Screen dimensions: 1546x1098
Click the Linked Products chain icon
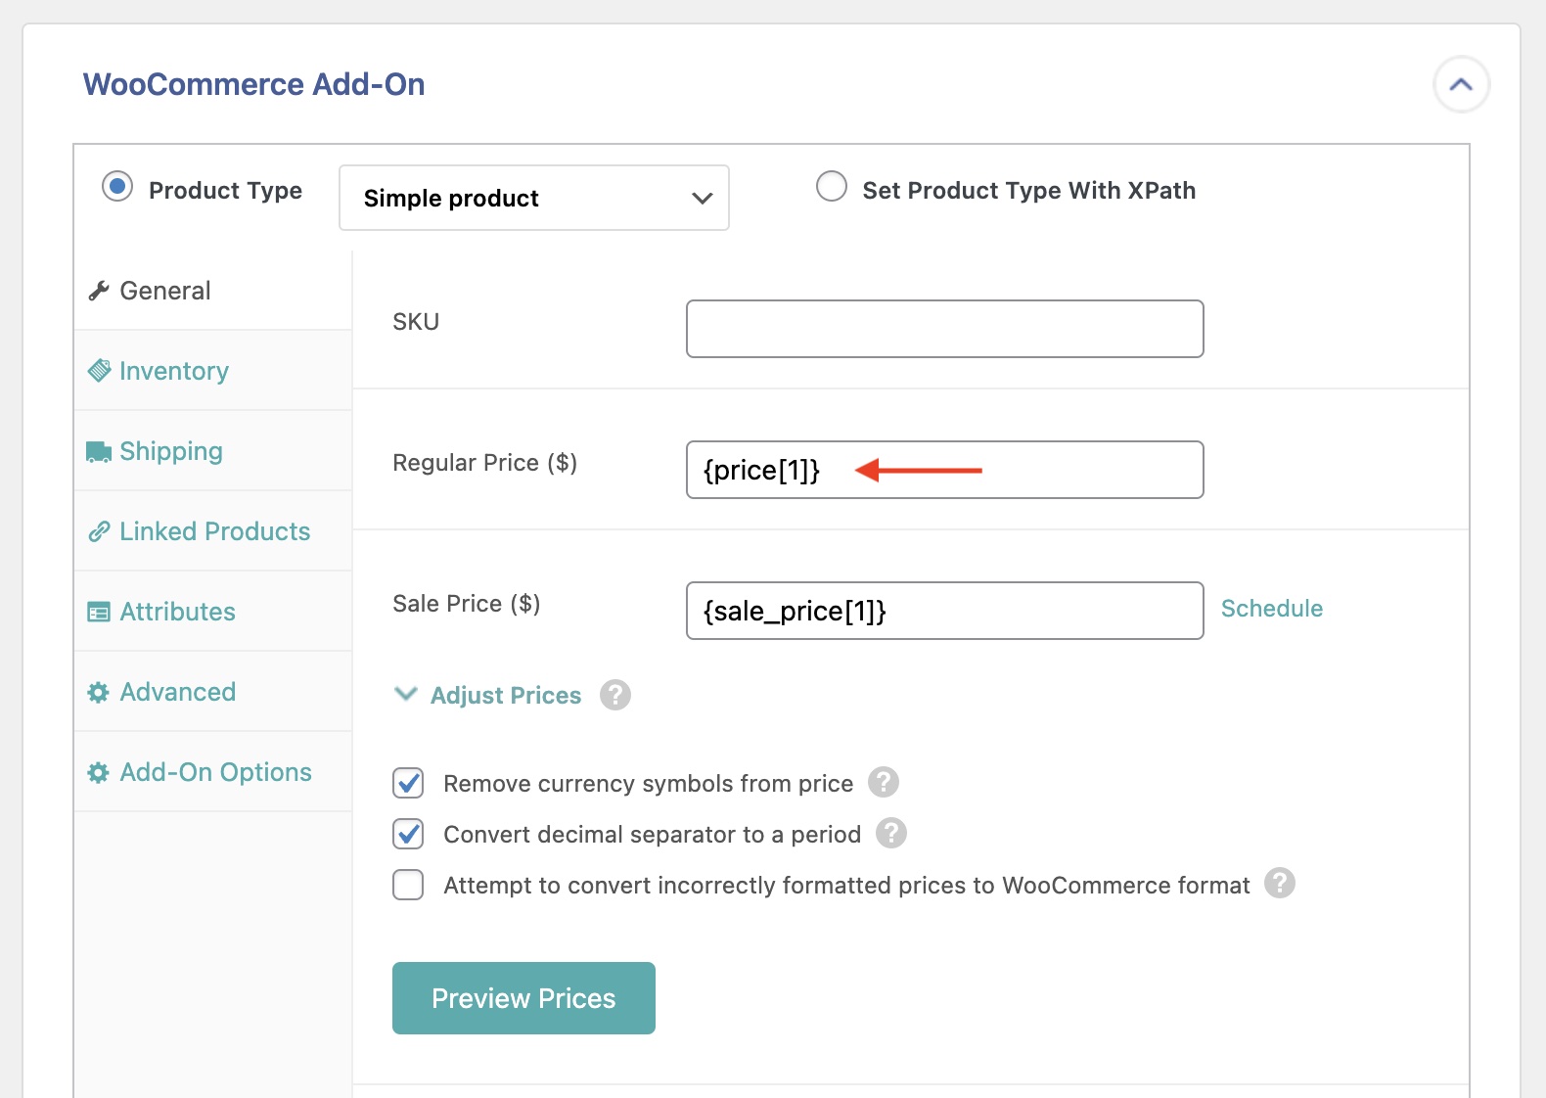pyautogui.click(x=99, y=531)
